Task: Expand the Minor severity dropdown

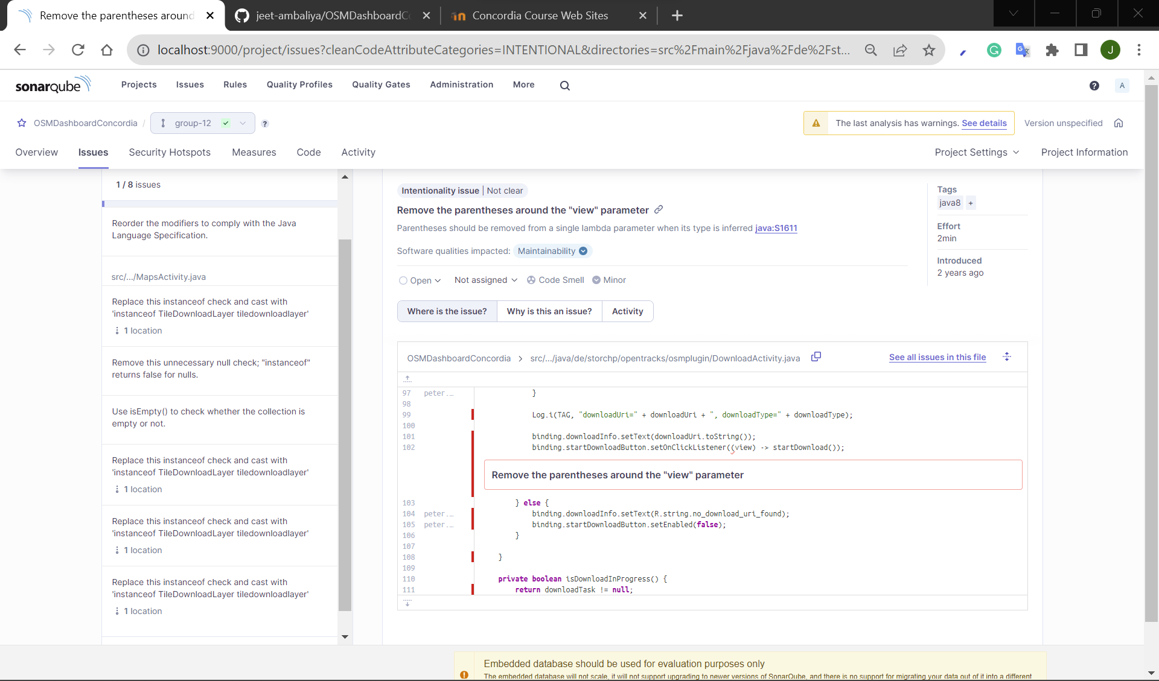Action: pos(610,280)
